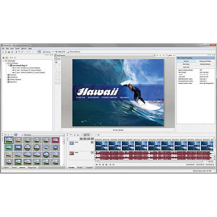Open the Auto zoom level dropdown
The image size is (217, 217).
[174, 55]
